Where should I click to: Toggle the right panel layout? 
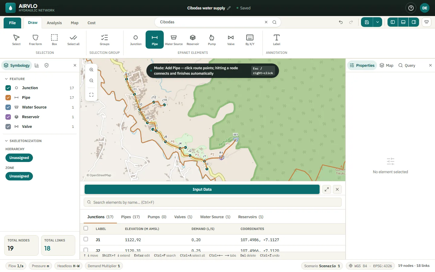point(414,22)
